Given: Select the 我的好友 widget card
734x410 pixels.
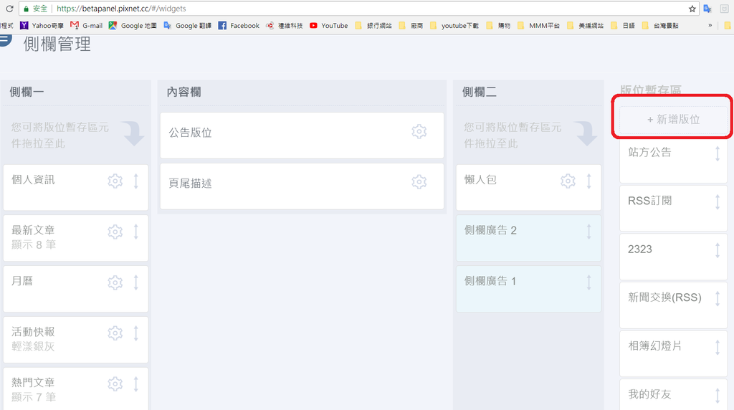Looking at the screenshot, I should 673,394.
